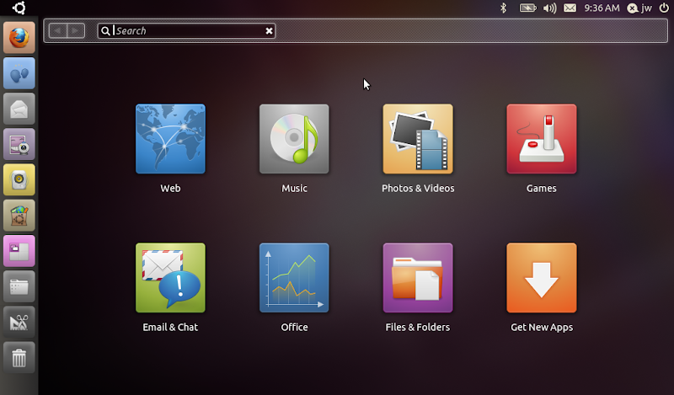Open the Get New Apps tile

(542, 278)
